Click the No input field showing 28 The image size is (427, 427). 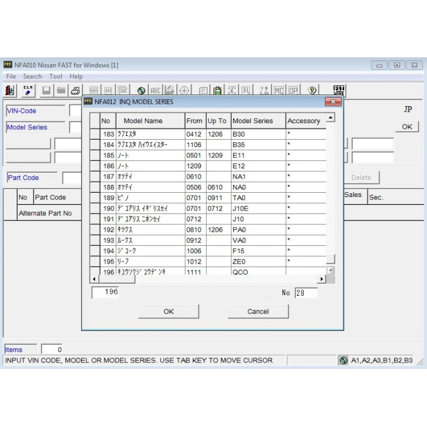[306, 293]
